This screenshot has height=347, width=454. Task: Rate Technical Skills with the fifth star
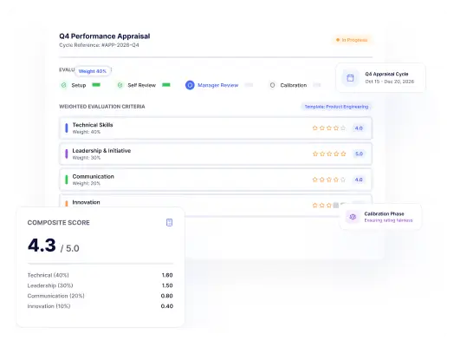pyautogui.click(x=343, y=128)
